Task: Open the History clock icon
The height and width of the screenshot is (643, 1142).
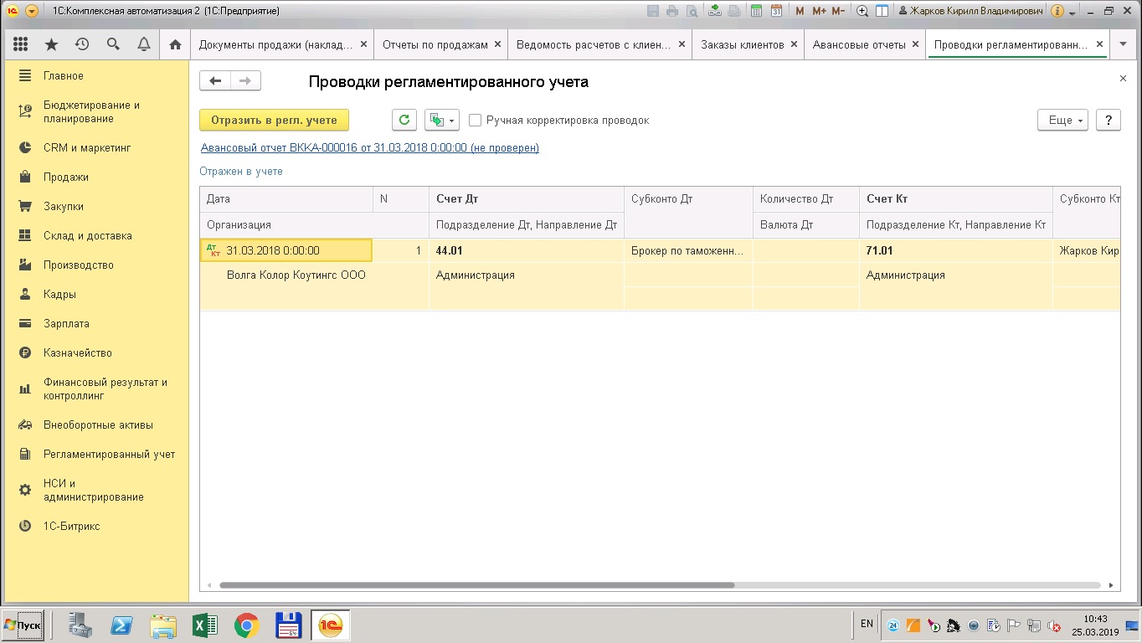Action: [82, 44]
